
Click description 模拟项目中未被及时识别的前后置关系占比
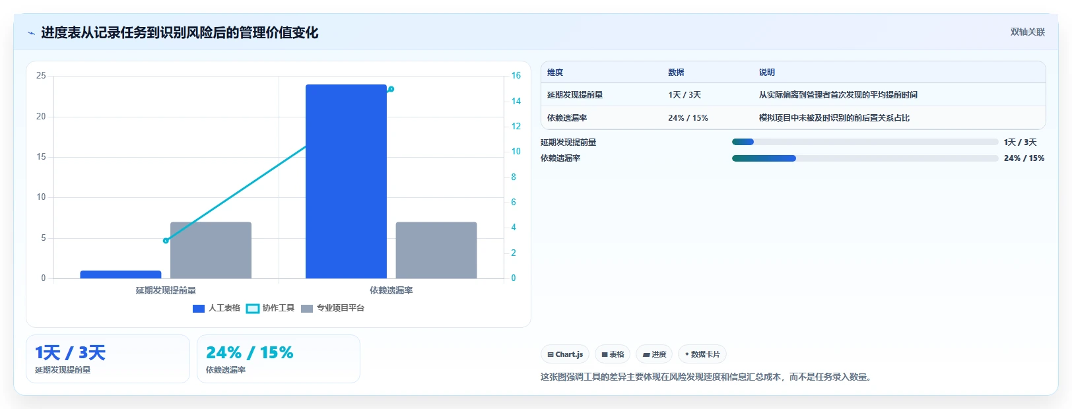click(x=834, y=118)
